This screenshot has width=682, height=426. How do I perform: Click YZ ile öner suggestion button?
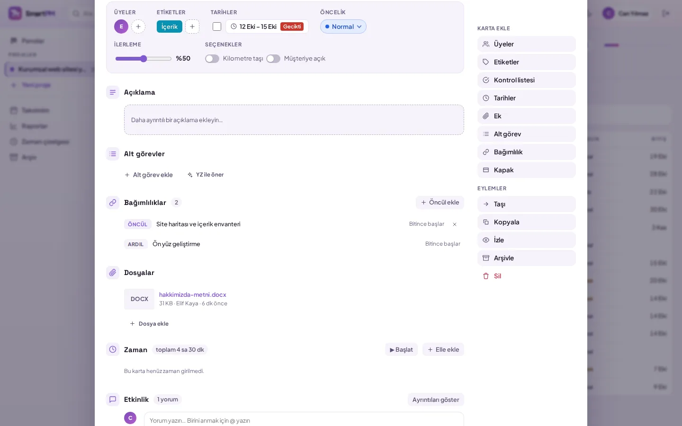(x=206, y=175)
